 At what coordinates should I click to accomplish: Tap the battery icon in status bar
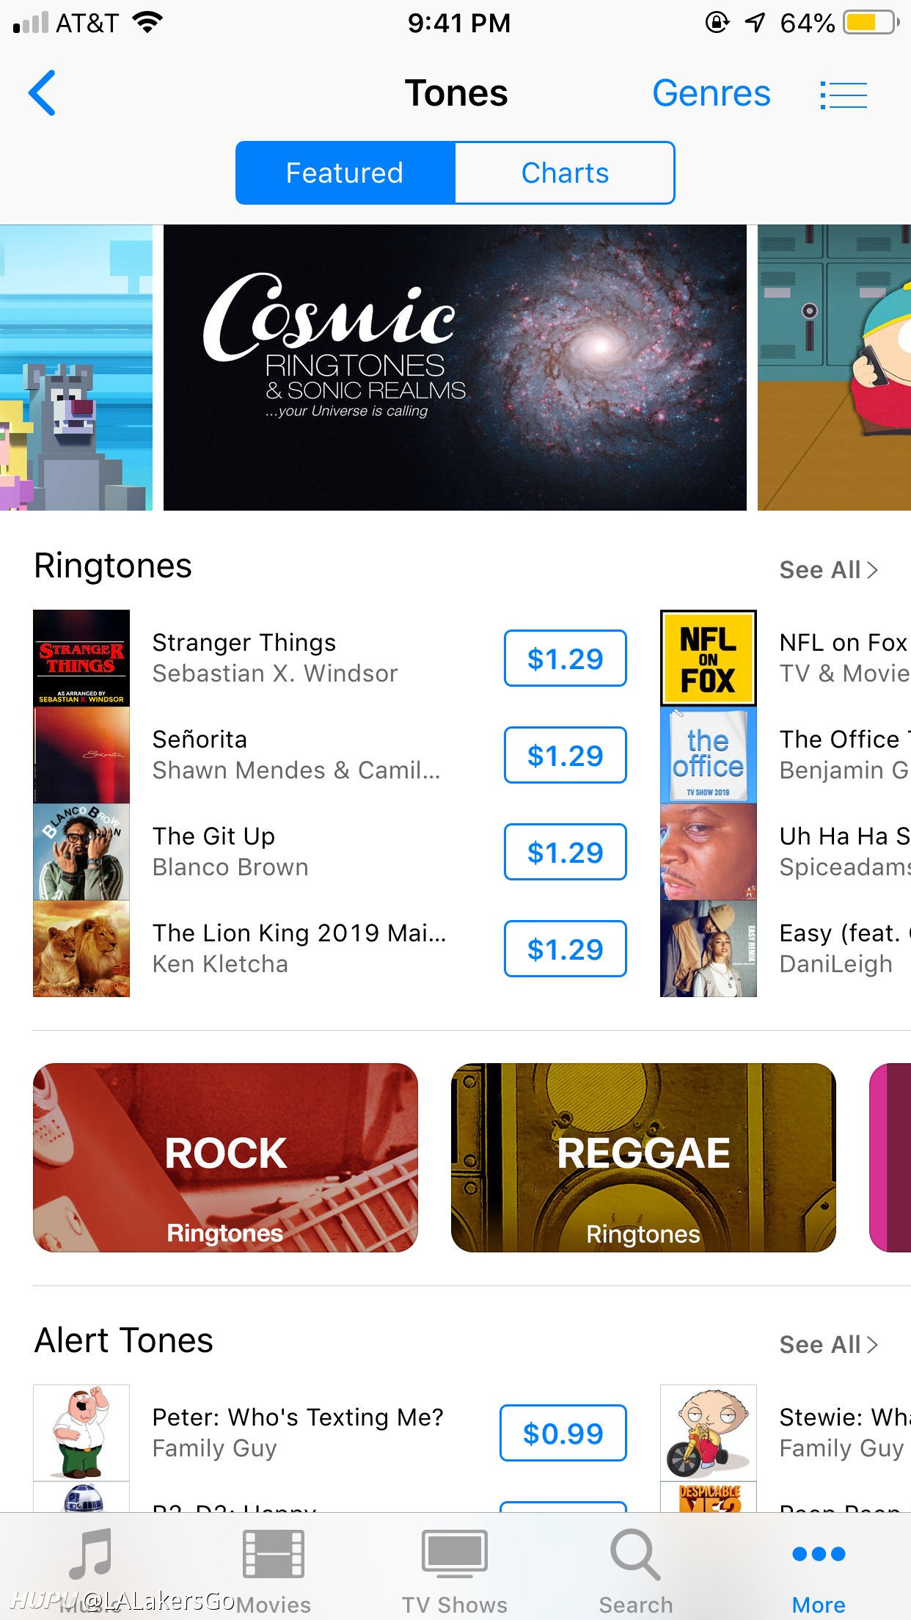pos(871,23)
